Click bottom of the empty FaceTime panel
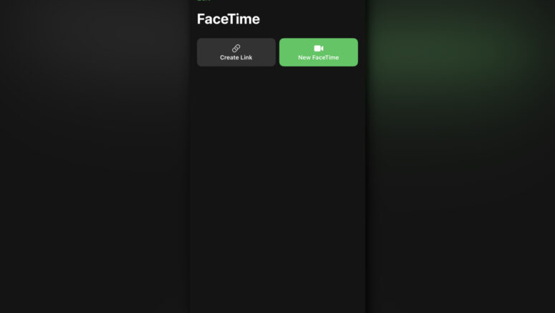 (x=278, y=297)
